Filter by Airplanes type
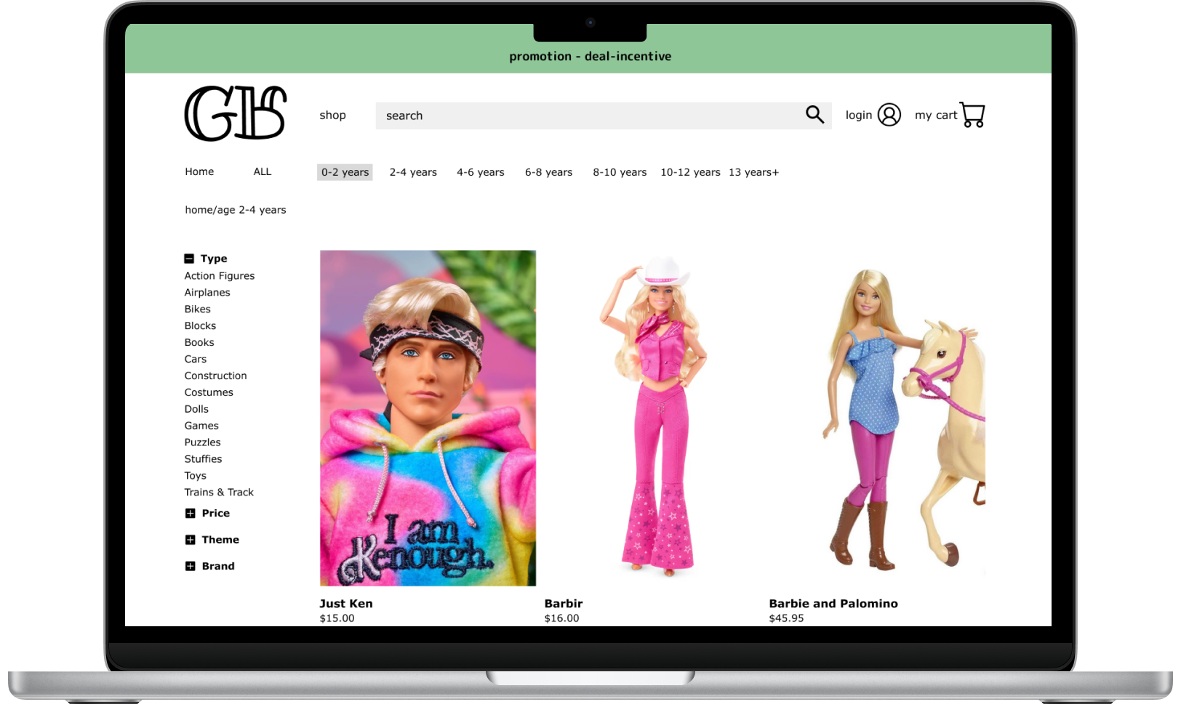Viewport: 1181px width, 704px height. (207, 293)
